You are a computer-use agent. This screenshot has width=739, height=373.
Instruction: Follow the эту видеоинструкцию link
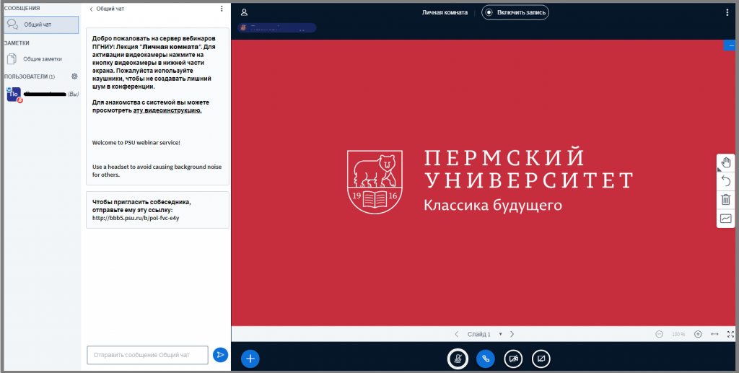[167, 110]
